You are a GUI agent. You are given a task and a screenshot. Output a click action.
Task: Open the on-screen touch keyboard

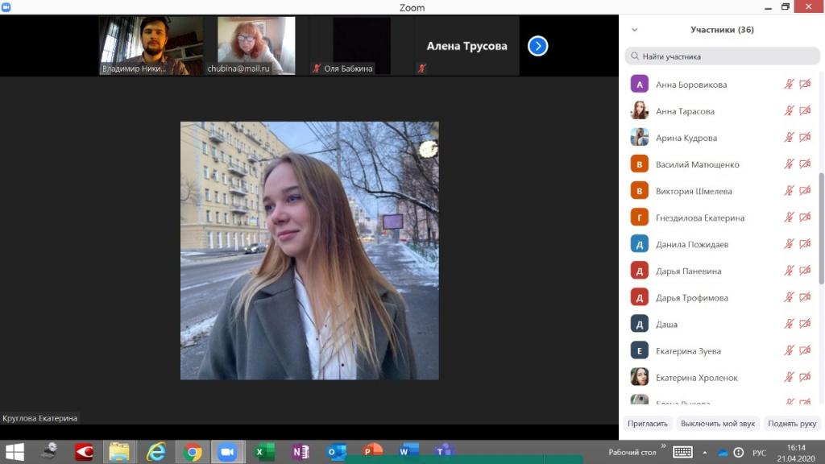click(x=682, y=453)
